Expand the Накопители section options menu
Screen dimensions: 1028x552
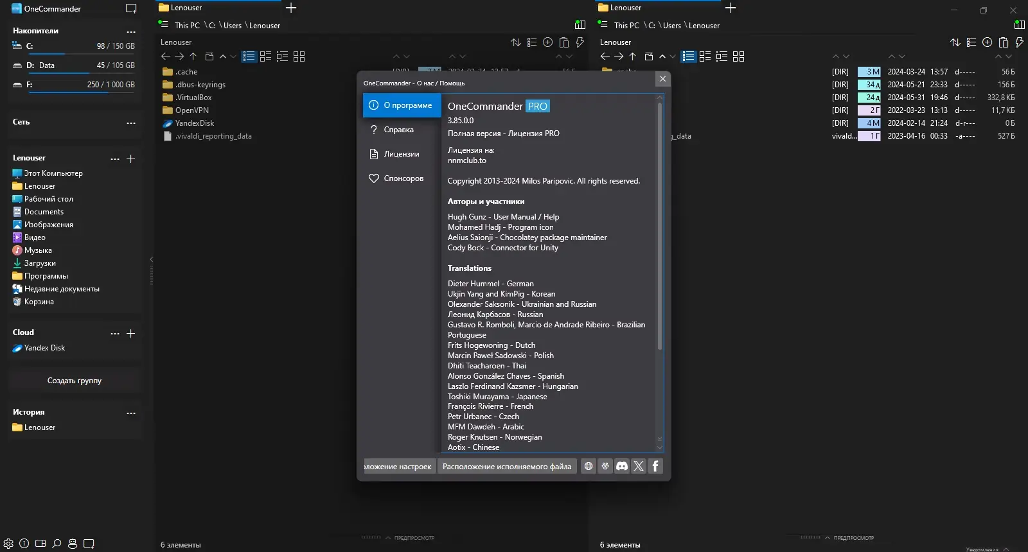pyautogui.click(x=131, y=31)
